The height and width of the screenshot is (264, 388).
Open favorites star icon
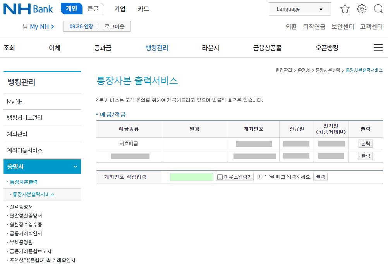click(x=345, y=9)
